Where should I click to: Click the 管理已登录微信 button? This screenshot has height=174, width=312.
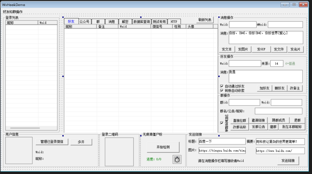pyautogui.click(x=52, y=142)
